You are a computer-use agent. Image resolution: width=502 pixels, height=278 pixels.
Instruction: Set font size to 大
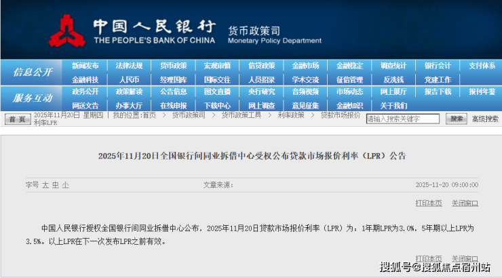point(45,185)
